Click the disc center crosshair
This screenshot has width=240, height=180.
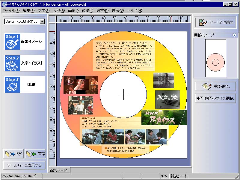[123, 95]
